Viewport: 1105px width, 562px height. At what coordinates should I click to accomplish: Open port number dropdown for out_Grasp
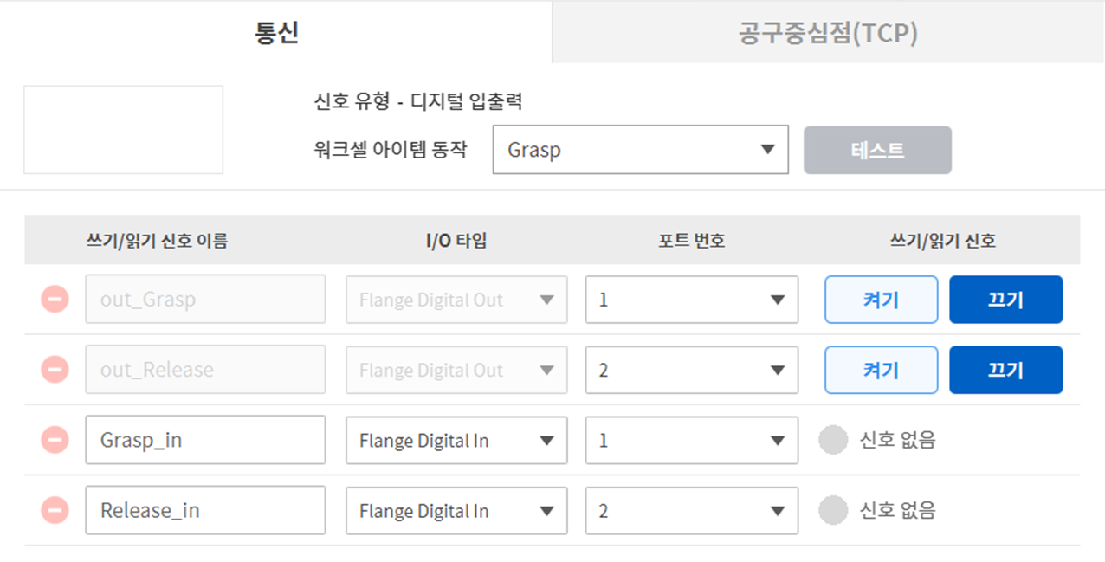pyautogui.click(x=691, y=300)
